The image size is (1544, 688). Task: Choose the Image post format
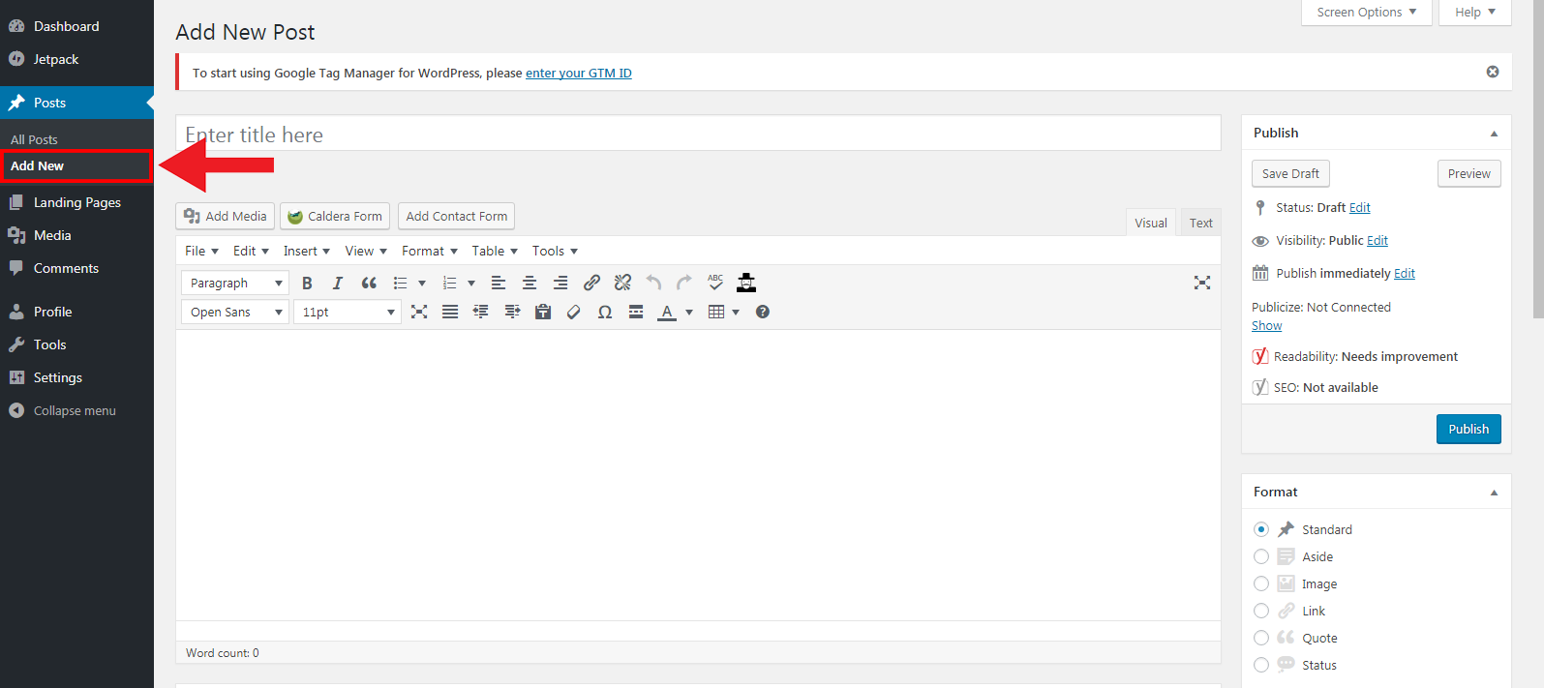click(x=1261, y=583)
